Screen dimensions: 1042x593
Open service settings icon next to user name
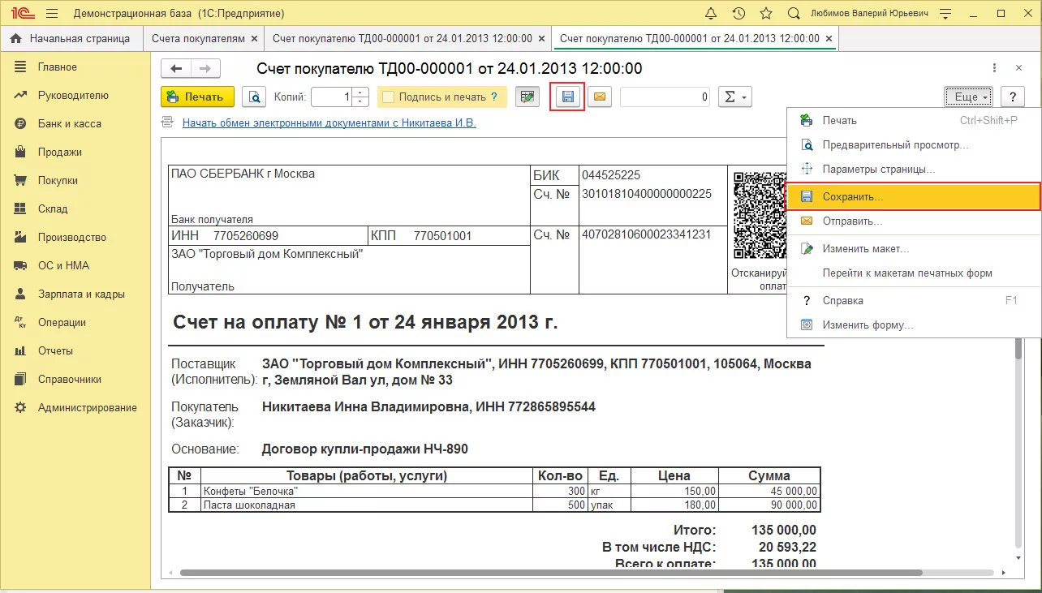coord(945,13)
